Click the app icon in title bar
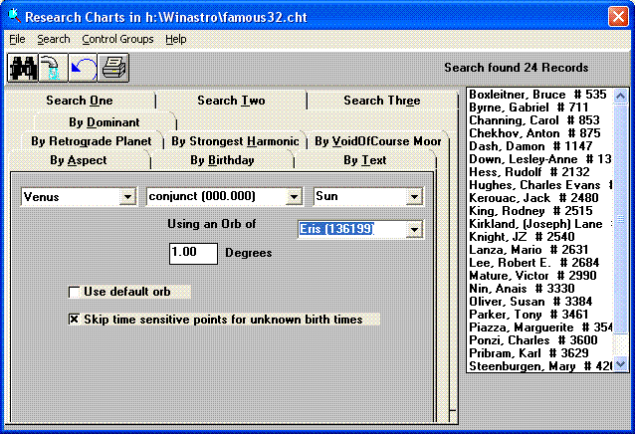The width and height of the screenshot is (635, 434). [x=12, y=16]
